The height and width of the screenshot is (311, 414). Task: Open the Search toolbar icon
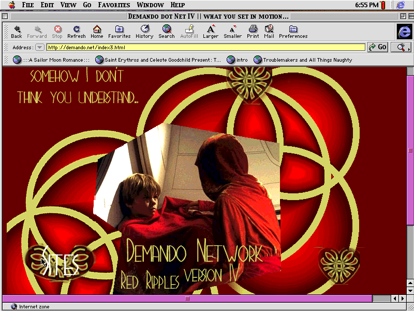click(x=167, y=30)
